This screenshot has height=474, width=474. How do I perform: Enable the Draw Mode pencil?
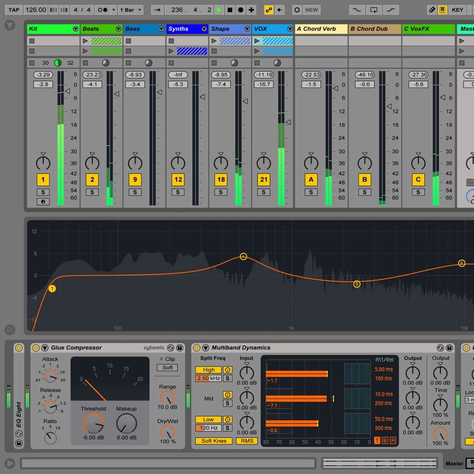point(432,10)
